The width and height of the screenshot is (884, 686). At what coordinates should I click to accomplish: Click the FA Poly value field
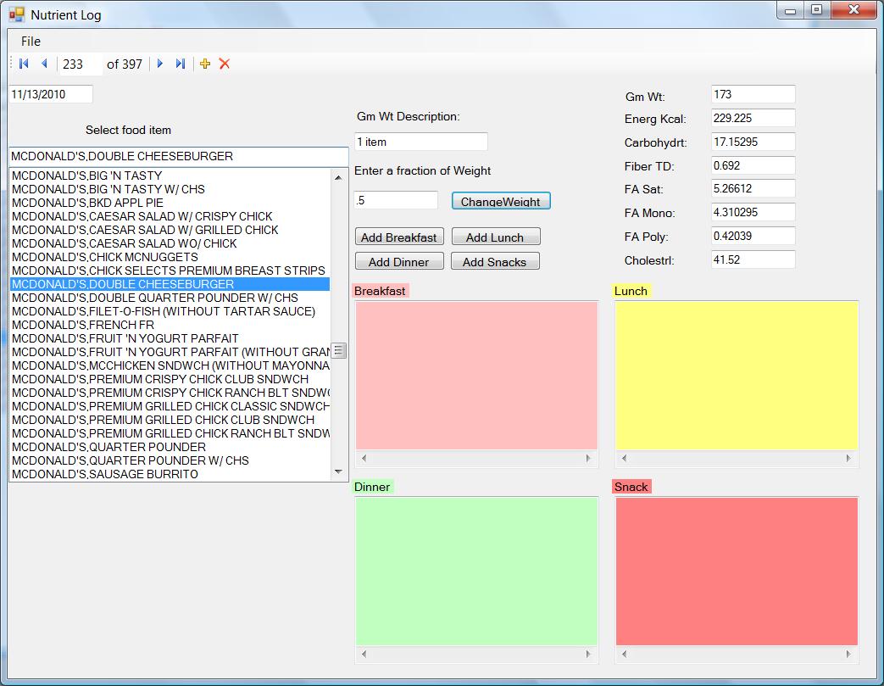coord(753,236)
